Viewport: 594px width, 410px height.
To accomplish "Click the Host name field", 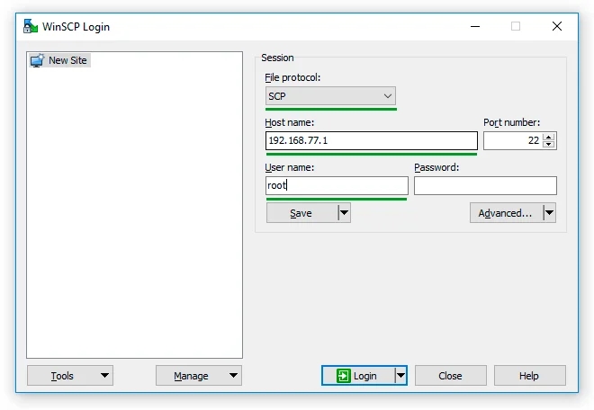I will point(371,141).
